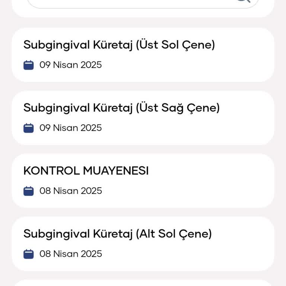Tap 08 Nisan 2025 date of Alt Sol Çene
Viewport: 286px width, 286px height.
70,254
